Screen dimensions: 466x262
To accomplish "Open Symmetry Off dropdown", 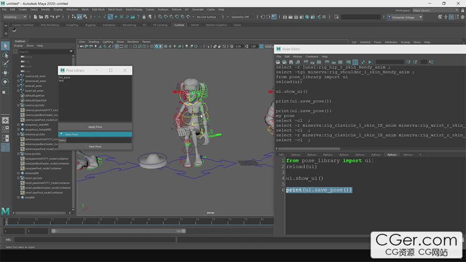I will point(241,17).
